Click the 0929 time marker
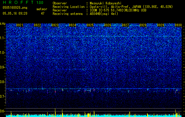This screenshot has height=117, width=185. [161, 25]
